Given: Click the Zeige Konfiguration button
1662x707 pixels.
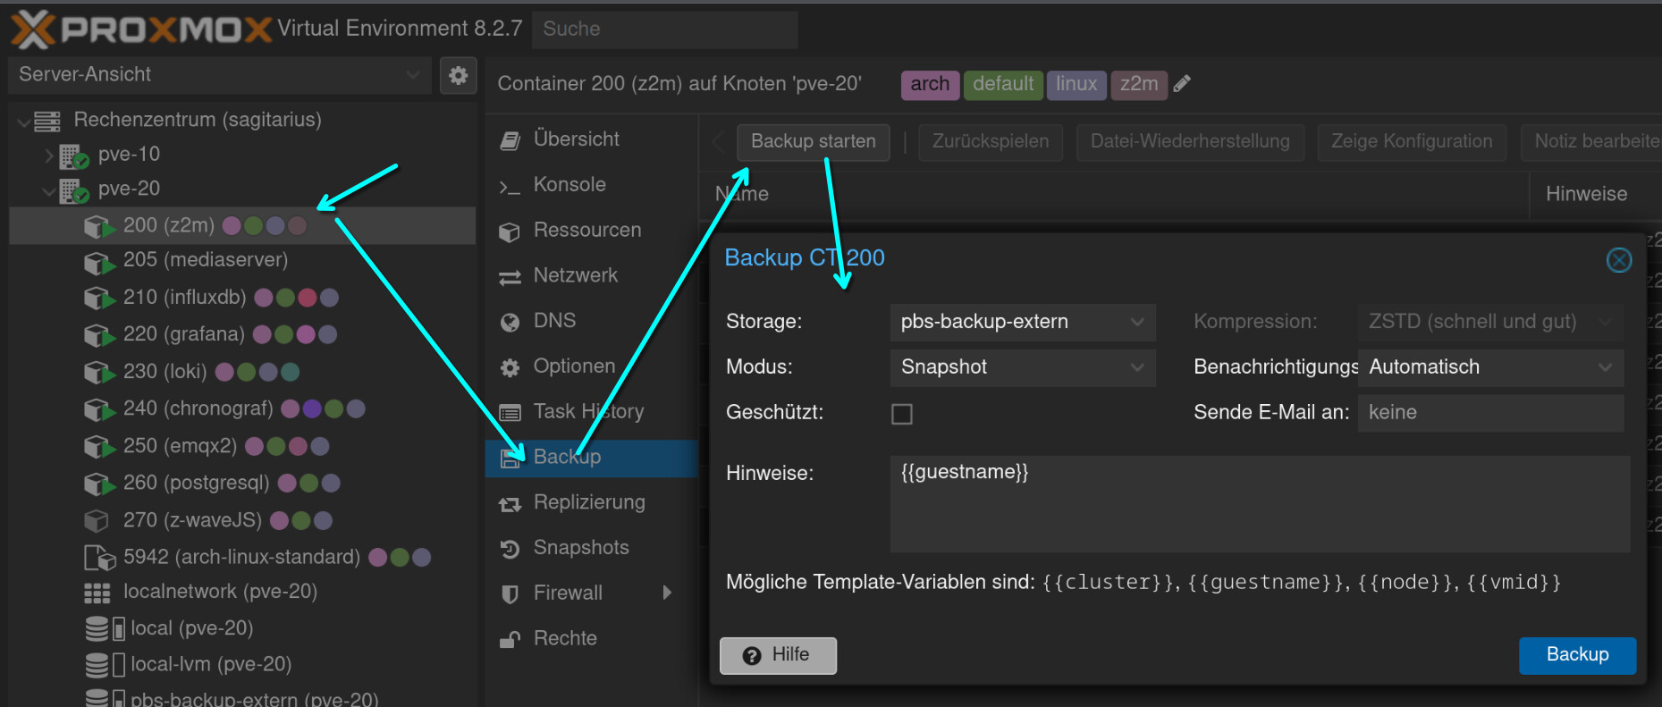Looking at the screenshot, I should (1412, 142).
